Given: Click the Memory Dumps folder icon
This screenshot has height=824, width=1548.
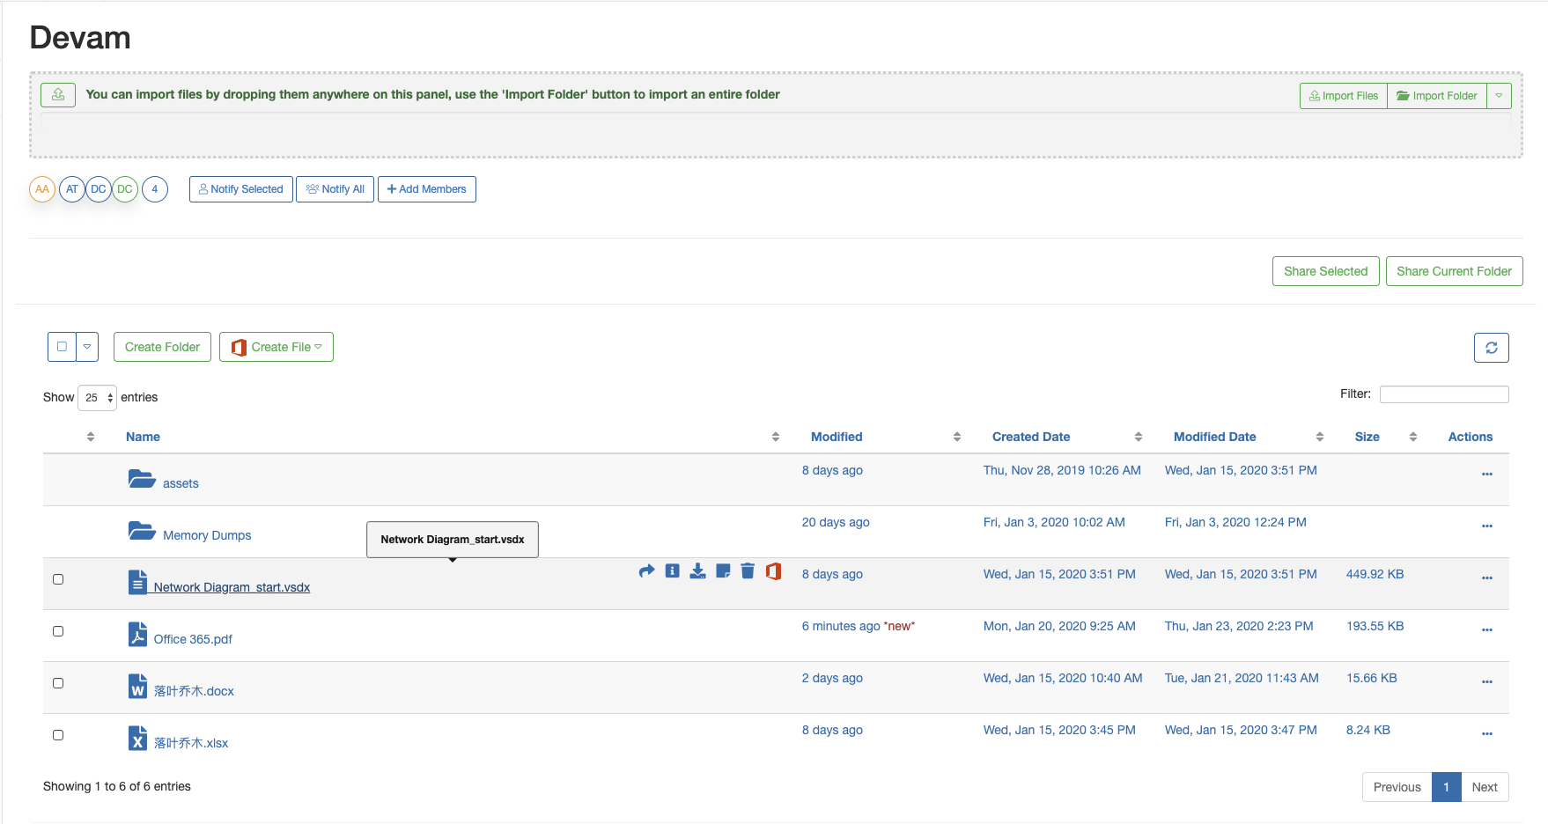Looking at the screenshot, I should click(x=142, y=531).
